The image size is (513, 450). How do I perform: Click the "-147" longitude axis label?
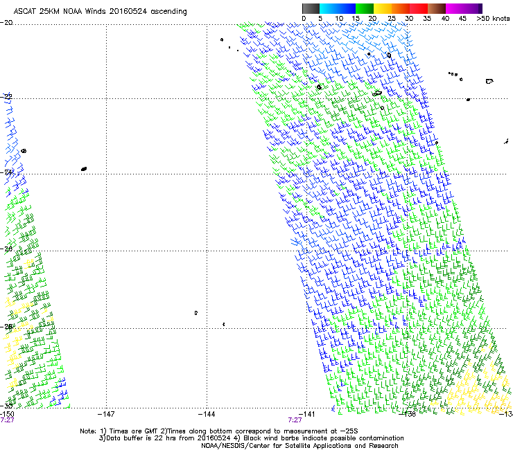106,414
